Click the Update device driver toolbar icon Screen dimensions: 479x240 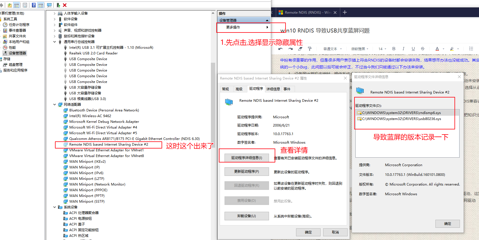[x=58, y=5]
